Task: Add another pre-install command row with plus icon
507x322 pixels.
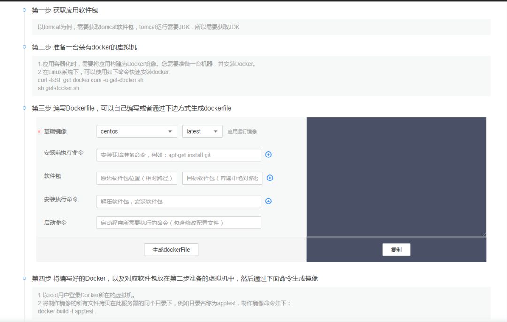Action: pos(269,155)
